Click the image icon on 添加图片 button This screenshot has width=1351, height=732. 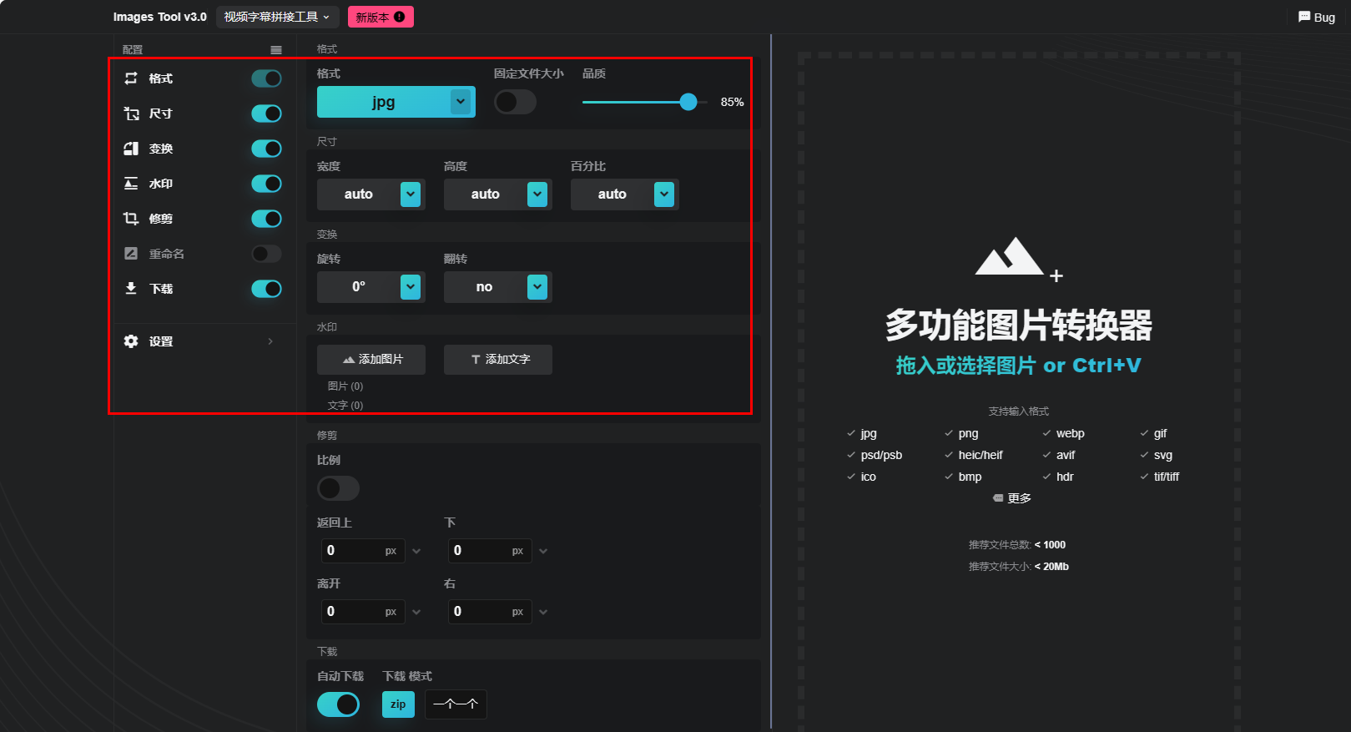[x=349, y=360]
